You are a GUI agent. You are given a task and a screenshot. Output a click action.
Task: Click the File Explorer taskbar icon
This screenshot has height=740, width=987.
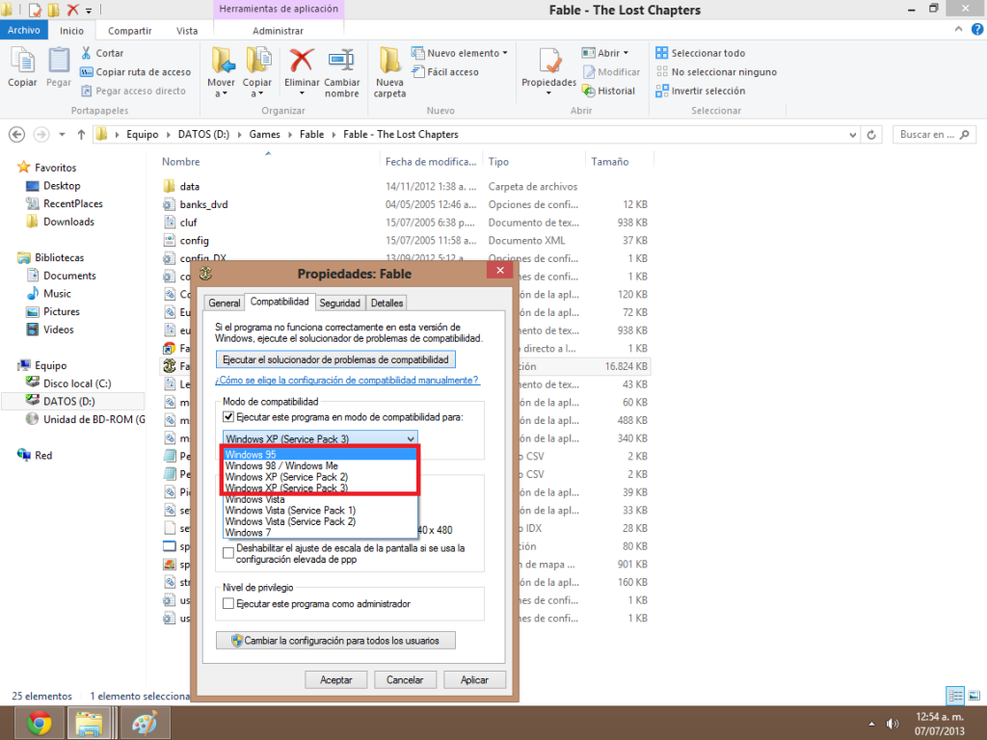click(x=90, y=724)
